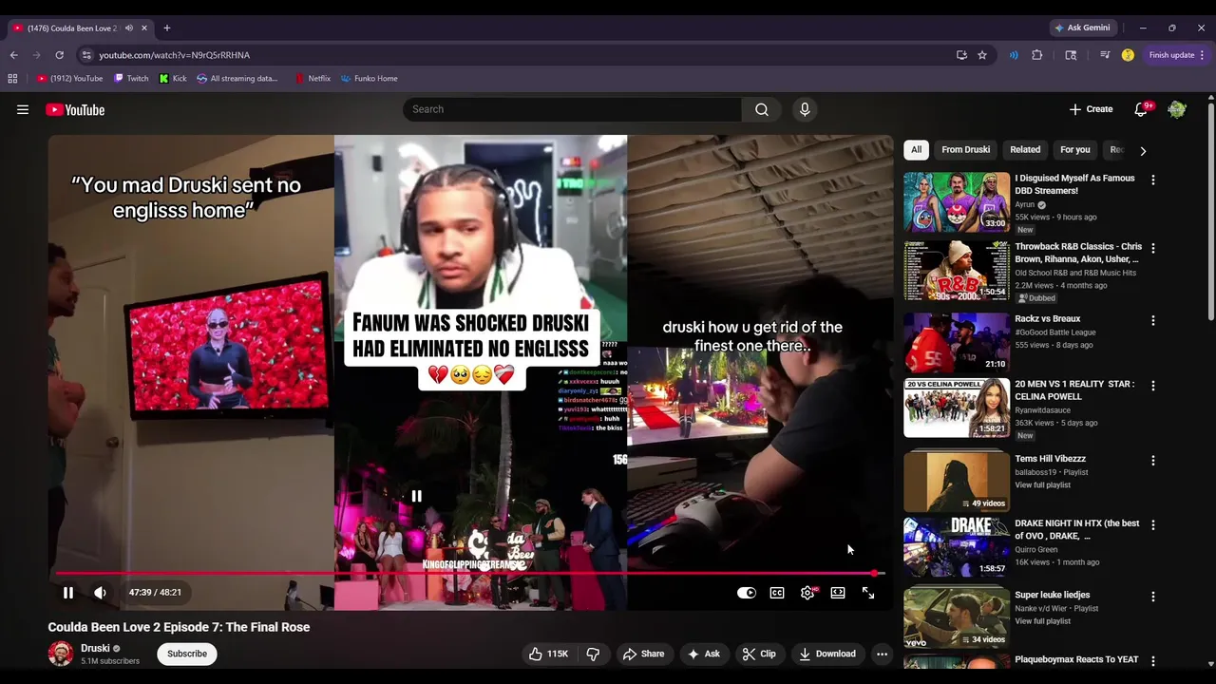This screenshot has width=1216, height=684.
Task: Show more filter chips with arrow
Action: coord(1143,150)
